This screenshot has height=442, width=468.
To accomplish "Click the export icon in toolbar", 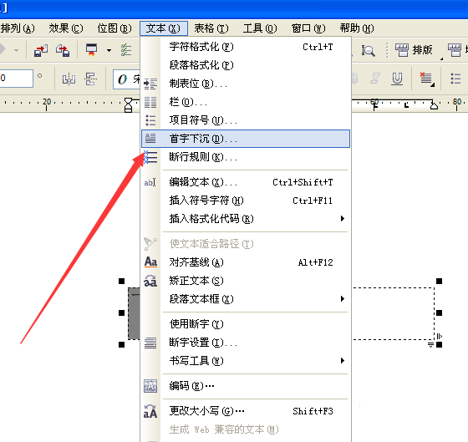I will [63, 50].
